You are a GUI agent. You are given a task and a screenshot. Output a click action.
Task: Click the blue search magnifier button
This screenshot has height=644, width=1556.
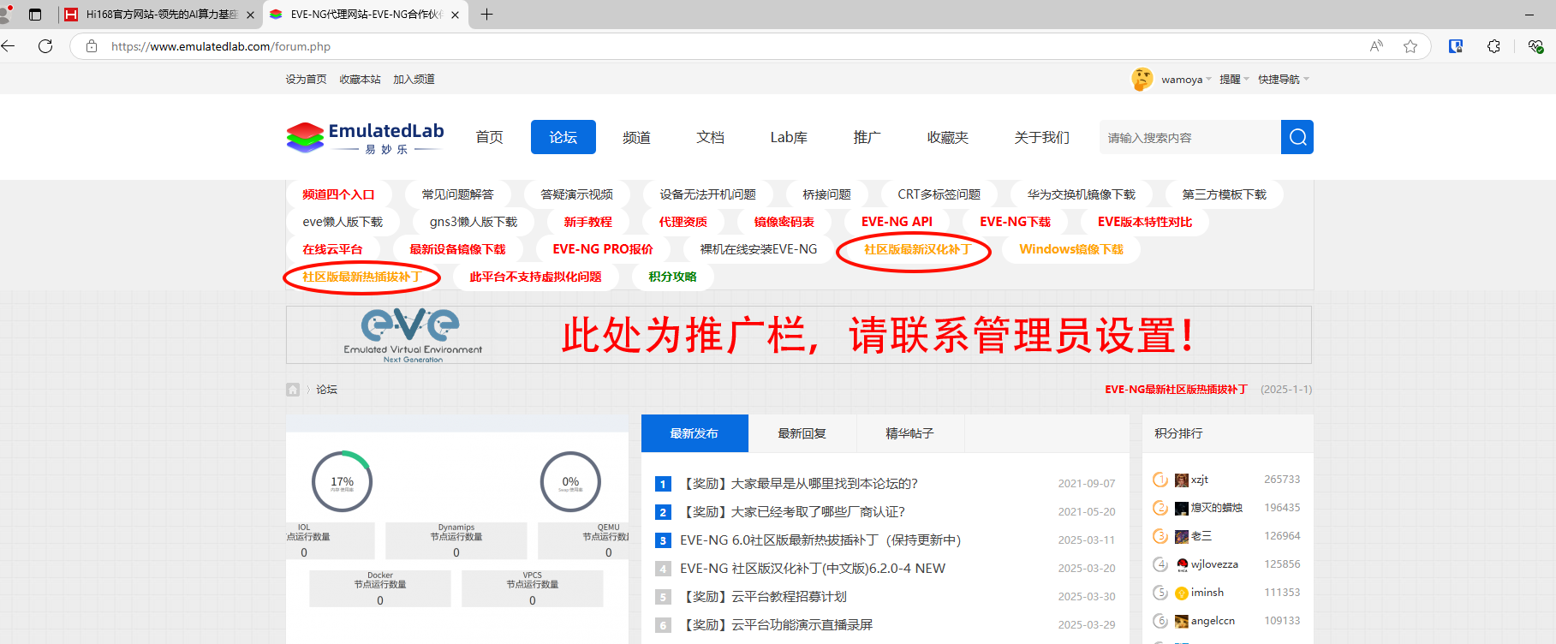coord(1297,137)
